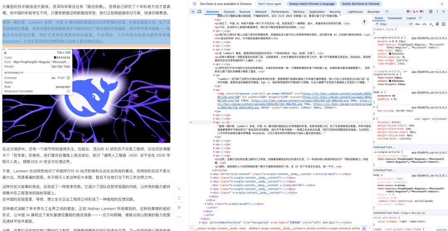The image size is (448, 231).
Task: Expand the prevNextPostCard div node
Action: click(x=200, y=222)
